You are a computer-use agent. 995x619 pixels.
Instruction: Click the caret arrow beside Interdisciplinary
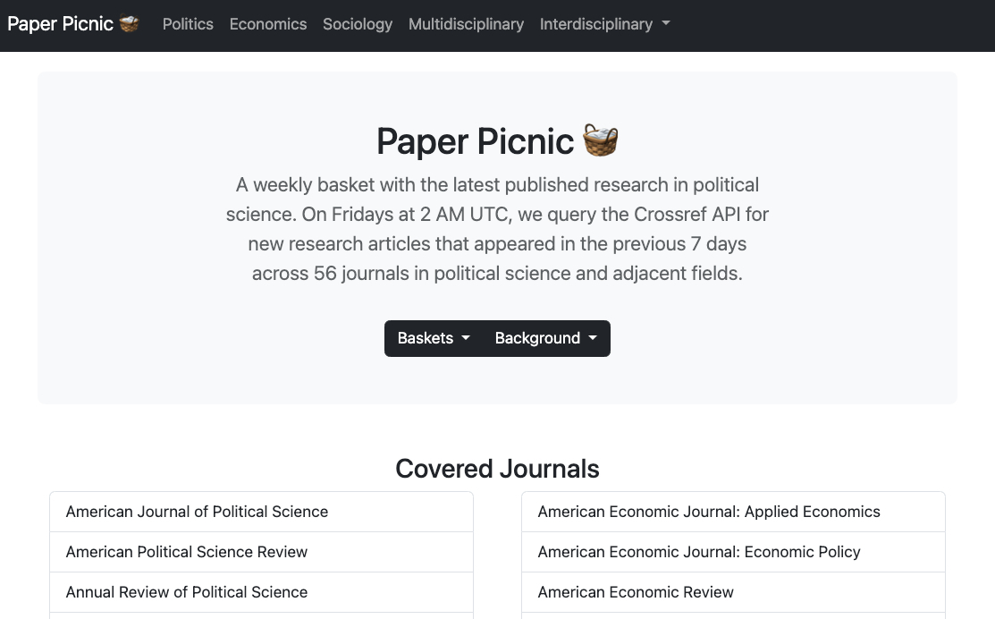665,24
